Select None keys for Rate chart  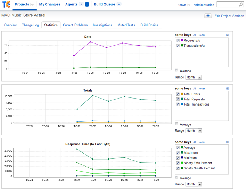201,35
